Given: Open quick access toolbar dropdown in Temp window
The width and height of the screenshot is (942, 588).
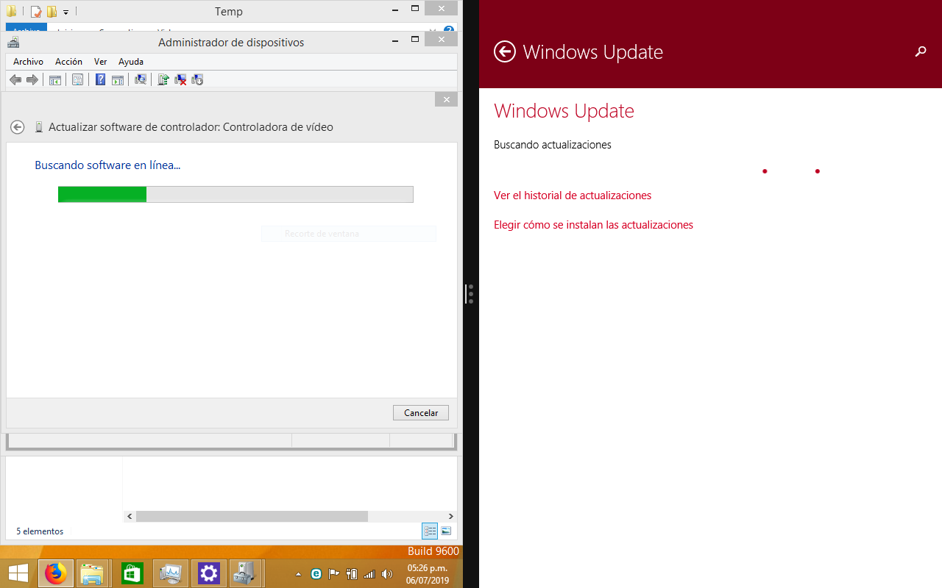Looking at the screenshot, I should point(65,12).
